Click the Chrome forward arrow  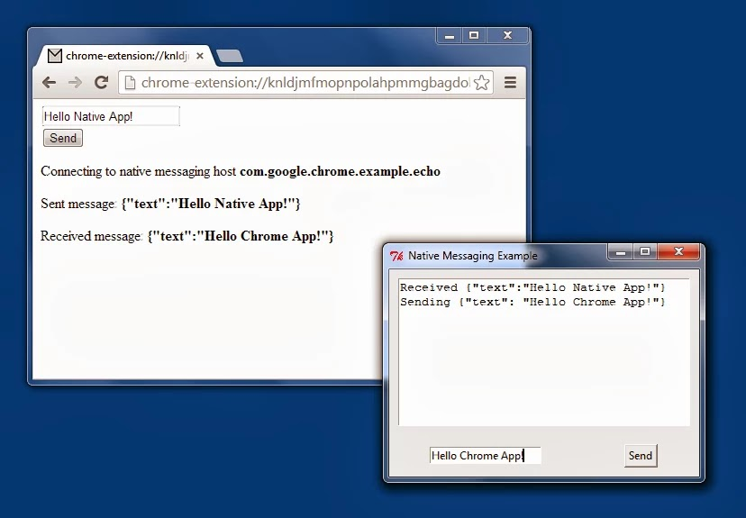75,83
